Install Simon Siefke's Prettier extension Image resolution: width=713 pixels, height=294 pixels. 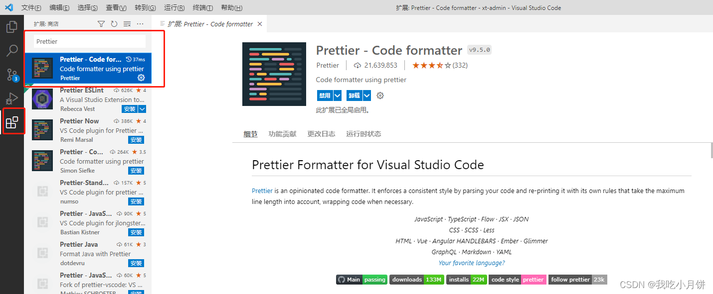point(136,171)
